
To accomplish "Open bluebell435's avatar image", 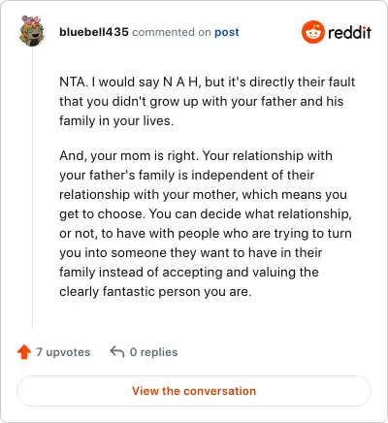I will pos(32,31).
